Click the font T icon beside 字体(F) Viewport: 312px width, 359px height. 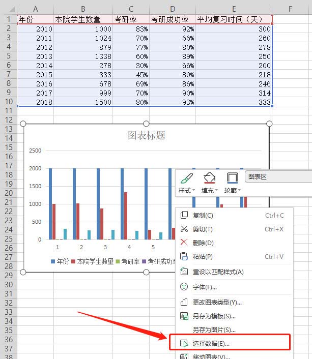pos(184,286)
